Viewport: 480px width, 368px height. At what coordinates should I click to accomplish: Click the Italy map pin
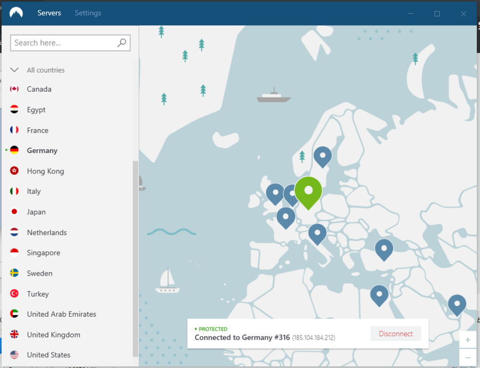[317, 234]
